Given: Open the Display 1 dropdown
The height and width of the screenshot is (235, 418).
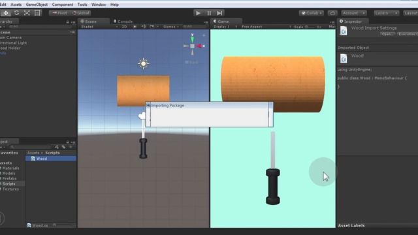Looking at the screenshot, I should pos(225,27).
